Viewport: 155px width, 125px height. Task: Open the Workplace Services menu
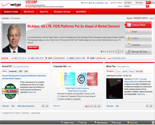pos(62,12)
